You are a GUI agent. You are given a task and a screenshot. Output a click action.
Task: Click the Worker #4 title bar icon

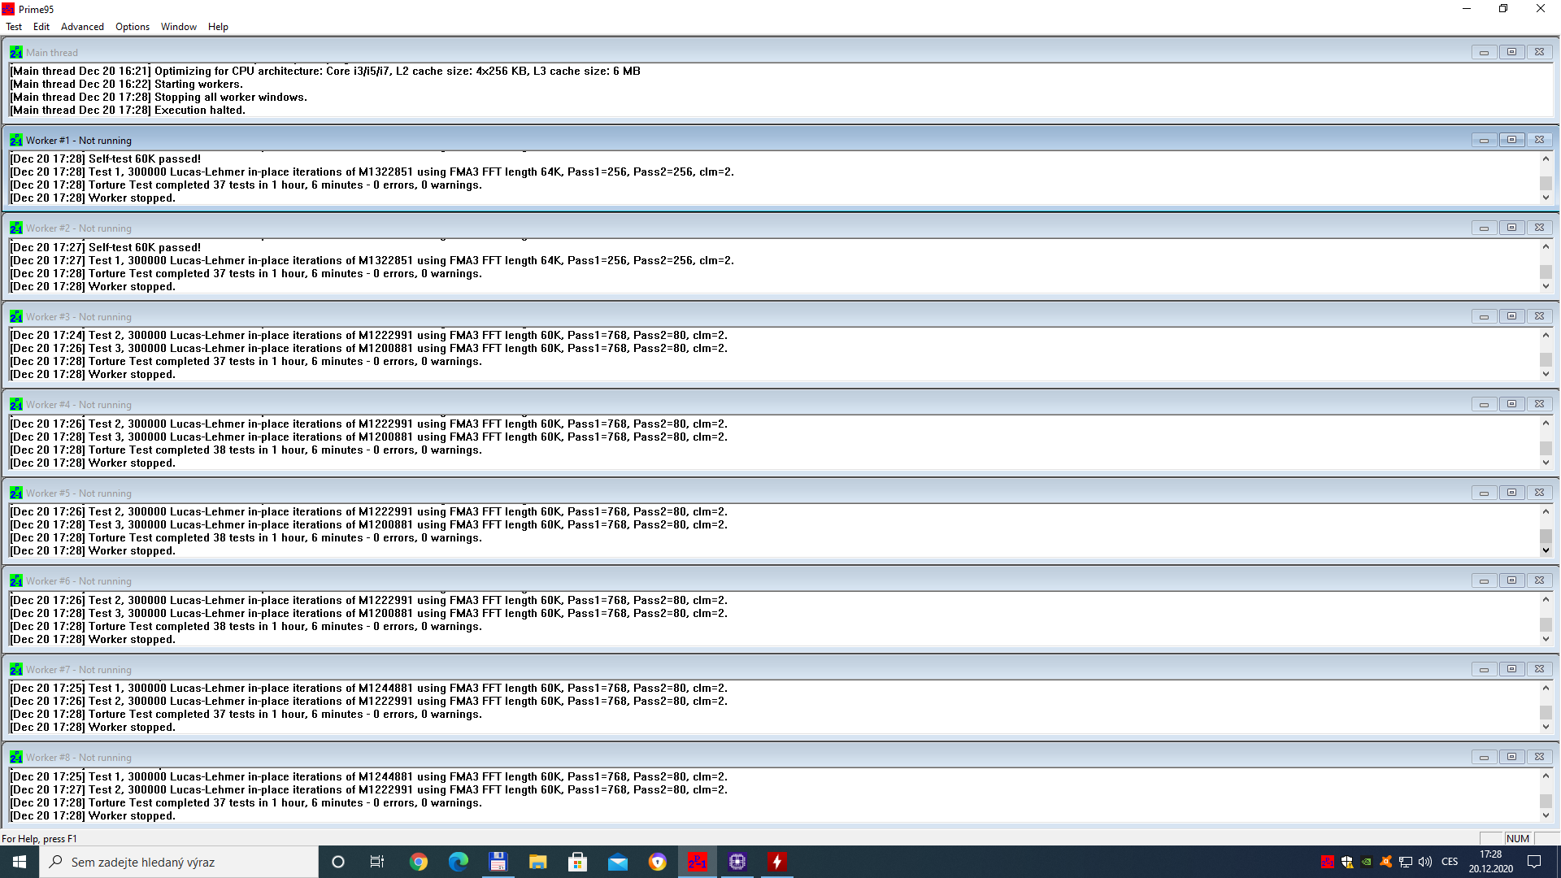click(15, 404)
